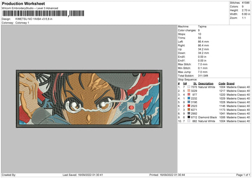252x178 pixels.
Task: Click the steel blue swatch next to 3196
Action: pyautogui.click(x=189, y=102)
